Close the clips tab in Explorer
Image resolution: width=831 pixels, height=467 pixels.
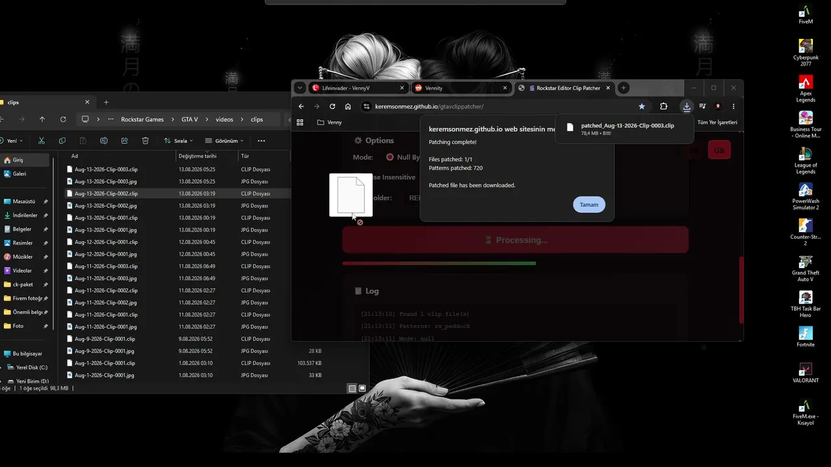click(87, 102)
